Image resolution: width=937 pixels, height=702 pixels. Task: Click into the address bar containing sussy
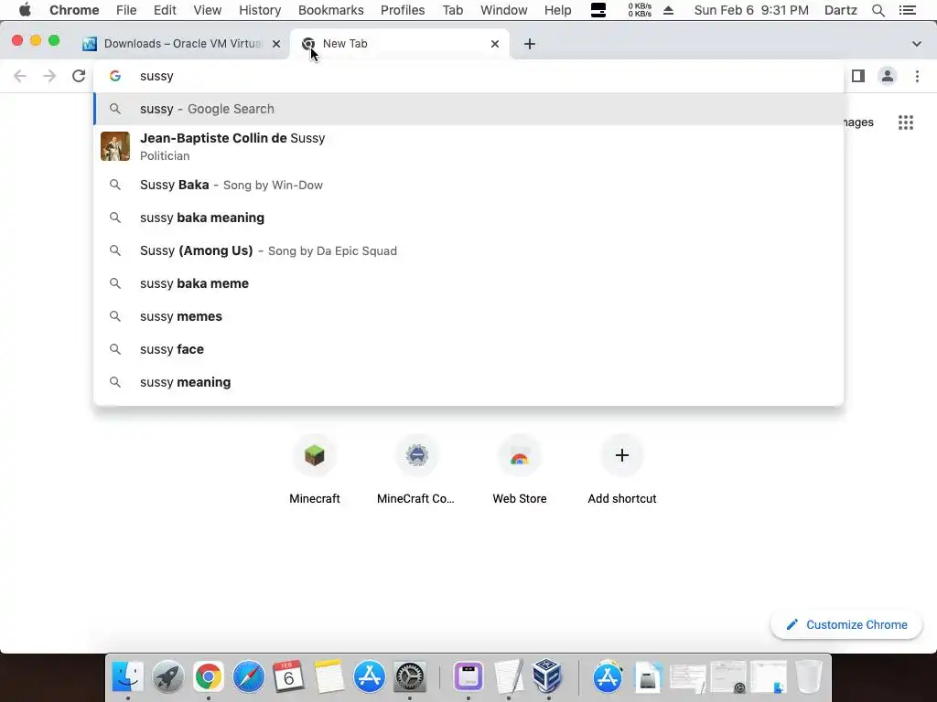point(468,76)
